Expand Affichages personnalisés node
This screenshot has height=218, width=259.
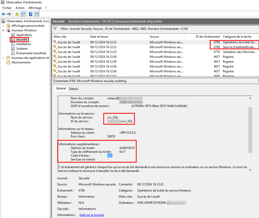click(3, 26)
